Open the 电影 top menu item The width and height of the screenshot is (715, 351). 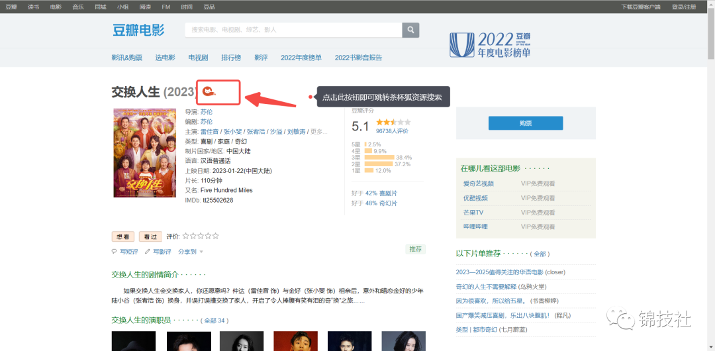[x=56, y=7]
